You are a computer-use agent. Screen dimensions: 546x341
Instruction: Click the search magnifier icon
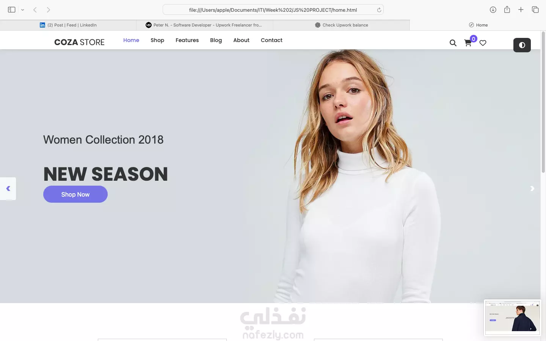point(453,43)
